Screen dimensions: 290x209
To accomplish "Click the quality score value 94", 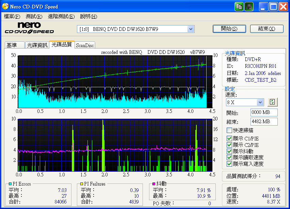I will (x=278, y=176).
